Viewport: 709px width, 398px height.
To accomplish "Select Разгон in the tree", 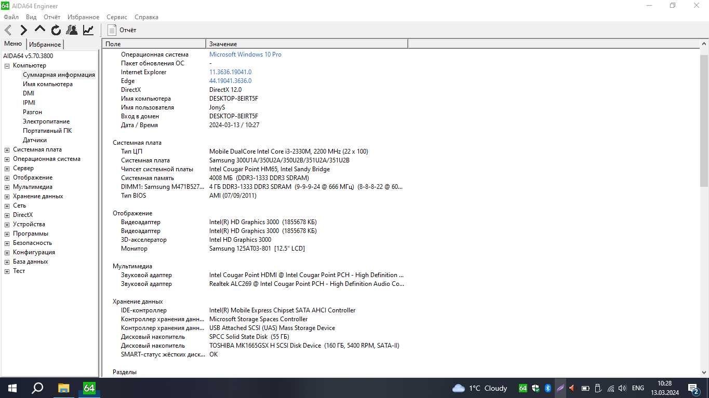I will pos(32,112).
